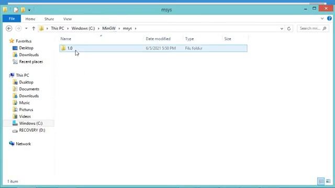Select msys in the address path

coord(127,28)
